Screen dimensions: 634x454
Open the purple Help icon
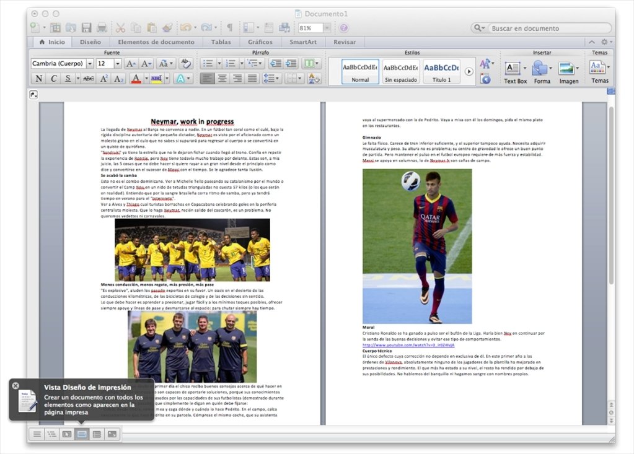(x=344, y=28)
